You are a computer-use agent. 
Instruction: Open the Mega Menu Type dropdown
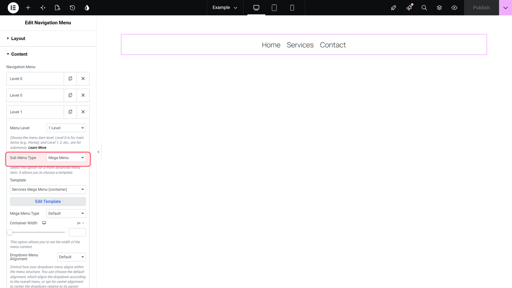pos(66,213)
